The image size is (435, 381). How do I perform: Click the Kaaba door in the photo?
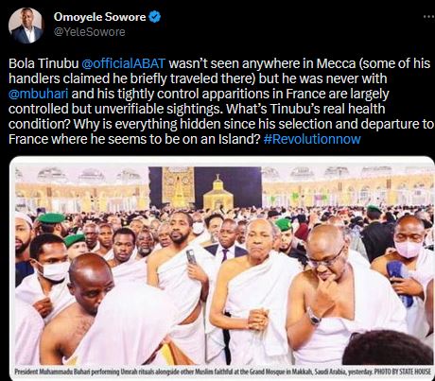point(179,185)
